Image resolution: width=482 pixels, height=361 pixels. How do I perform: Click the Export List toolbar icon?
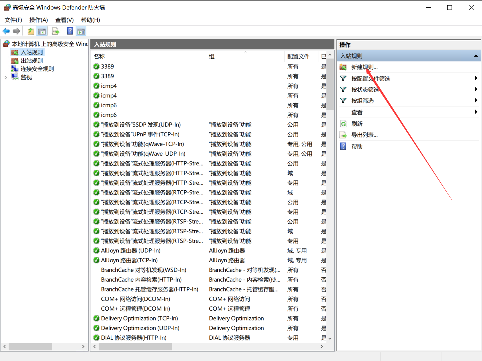56,31
